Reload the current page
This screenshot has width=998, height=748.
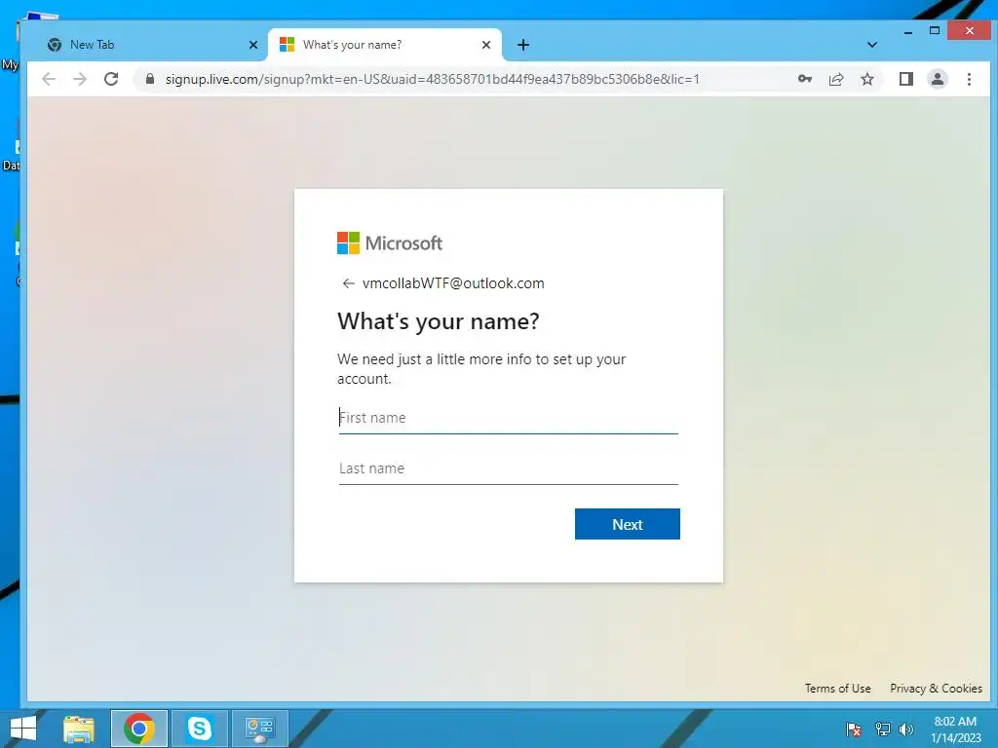click(x=111, y=79)
